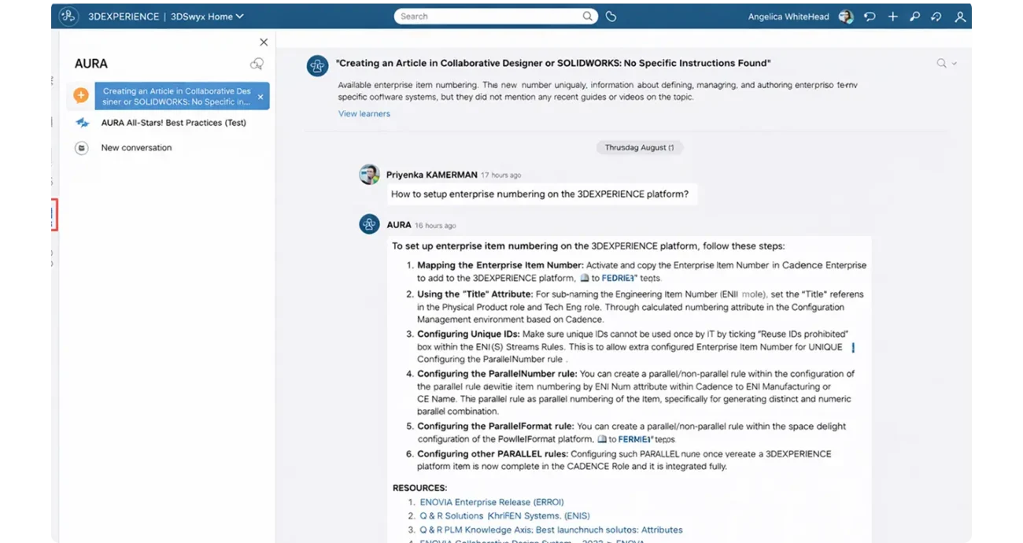Open the user profile silhouette icon

point(960,17)
